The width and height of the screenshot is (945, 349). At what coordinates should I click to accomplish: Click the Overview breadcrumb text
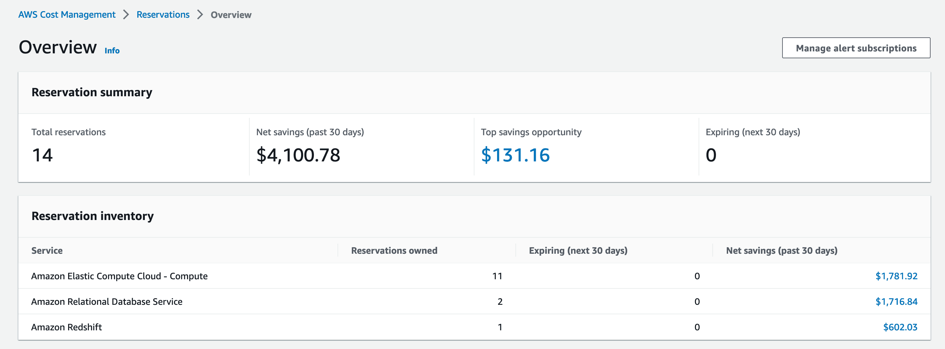click(231, 15)
